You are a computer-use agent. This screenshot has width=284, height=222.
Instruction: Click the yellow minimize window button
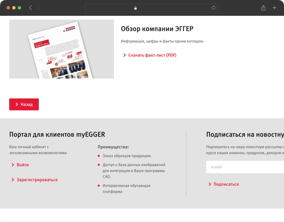click(x=14, y=8)
